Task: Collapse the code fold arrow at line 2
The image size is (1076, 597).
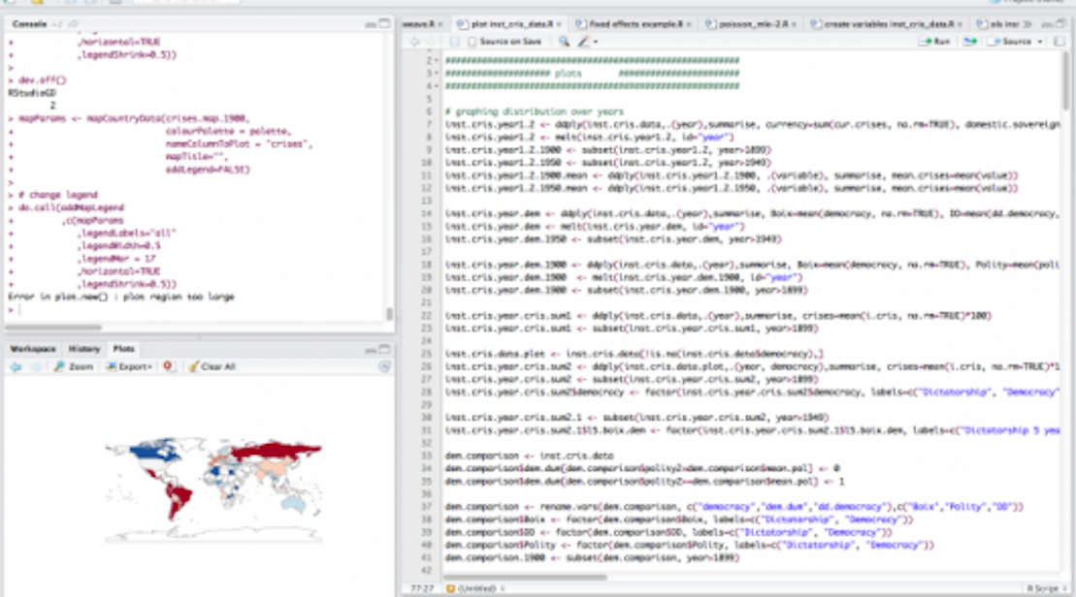Action: pos(437,60)
